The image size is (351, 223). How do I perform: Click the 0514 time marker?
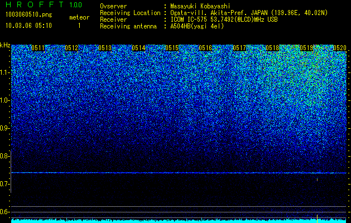138,47
